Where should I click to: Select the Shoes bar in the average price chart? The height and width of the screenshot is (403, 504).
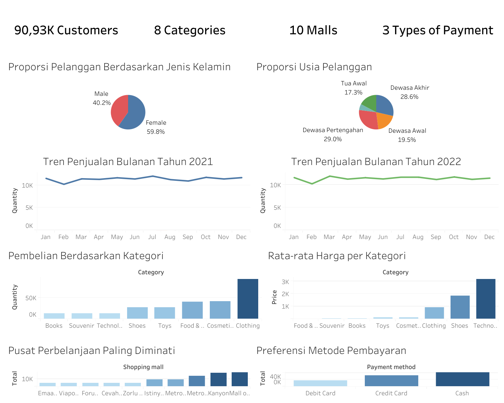pos(460,307)
